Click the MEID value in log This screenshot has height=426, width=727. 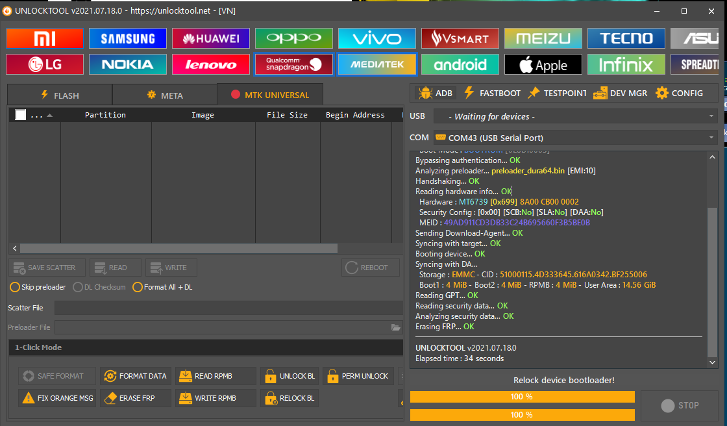(x=517, y=223)
